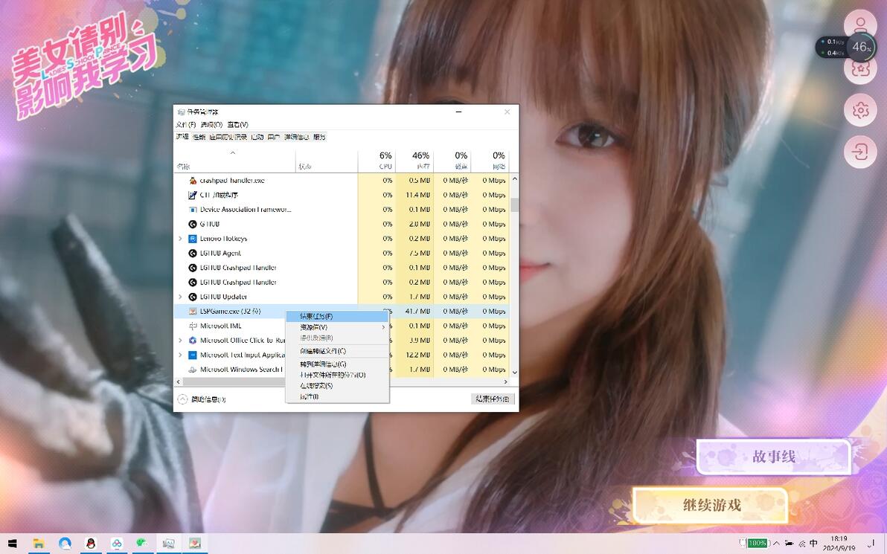887x554 pixels.
Task: Click the Microsoft Text Input Application icon
Action: pos(192,355)
